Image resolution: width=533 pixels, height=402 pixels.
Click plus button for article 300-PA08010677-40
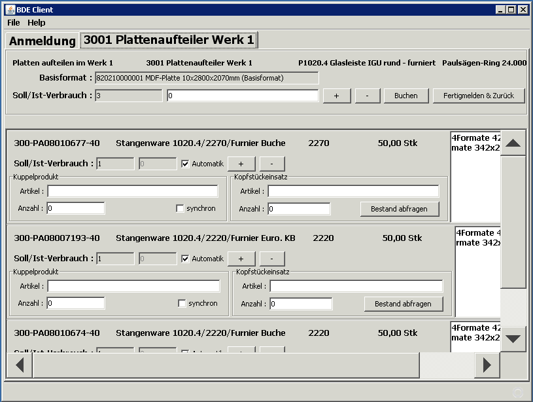[x=241, y=164]
